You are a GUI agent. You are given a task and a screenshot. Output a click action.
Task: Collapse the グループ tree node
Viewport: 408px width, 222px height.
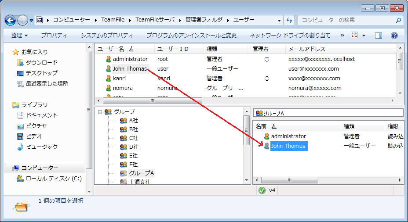[x=100, y=112]
